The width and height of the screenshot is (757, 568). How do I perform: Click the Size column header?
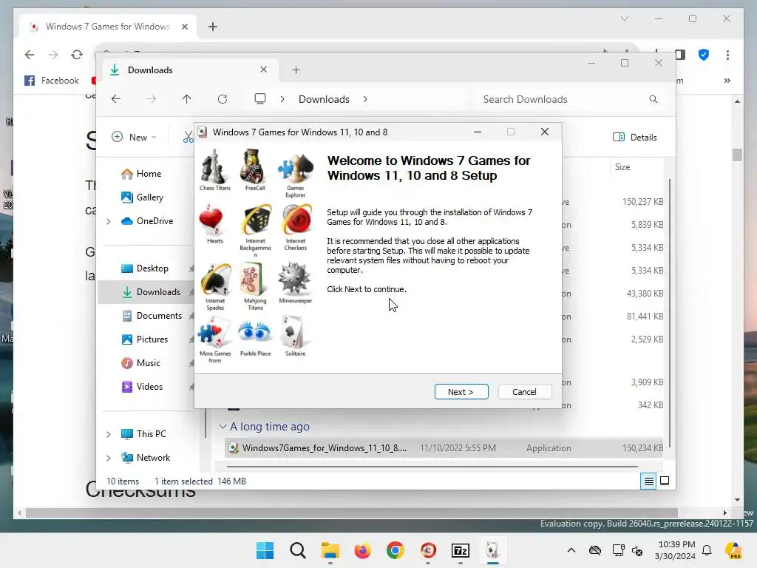coord(622,167)
